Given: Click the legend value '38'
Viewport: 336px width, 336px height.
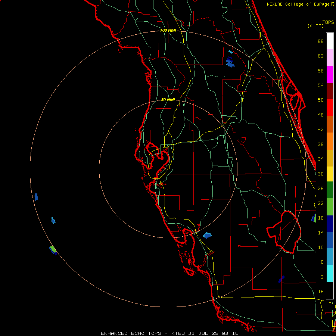Looking at the screenshot, I should tap(321, 144).
